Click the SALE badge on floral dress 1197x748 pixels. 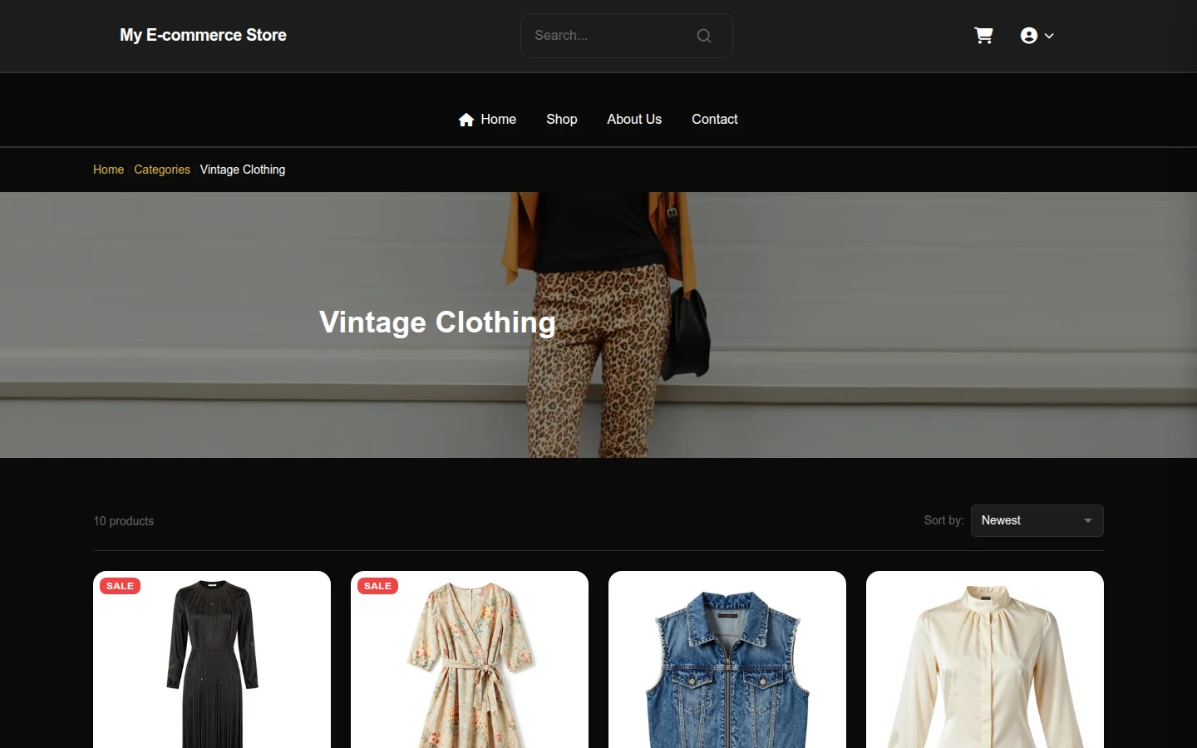click(377, 586)
